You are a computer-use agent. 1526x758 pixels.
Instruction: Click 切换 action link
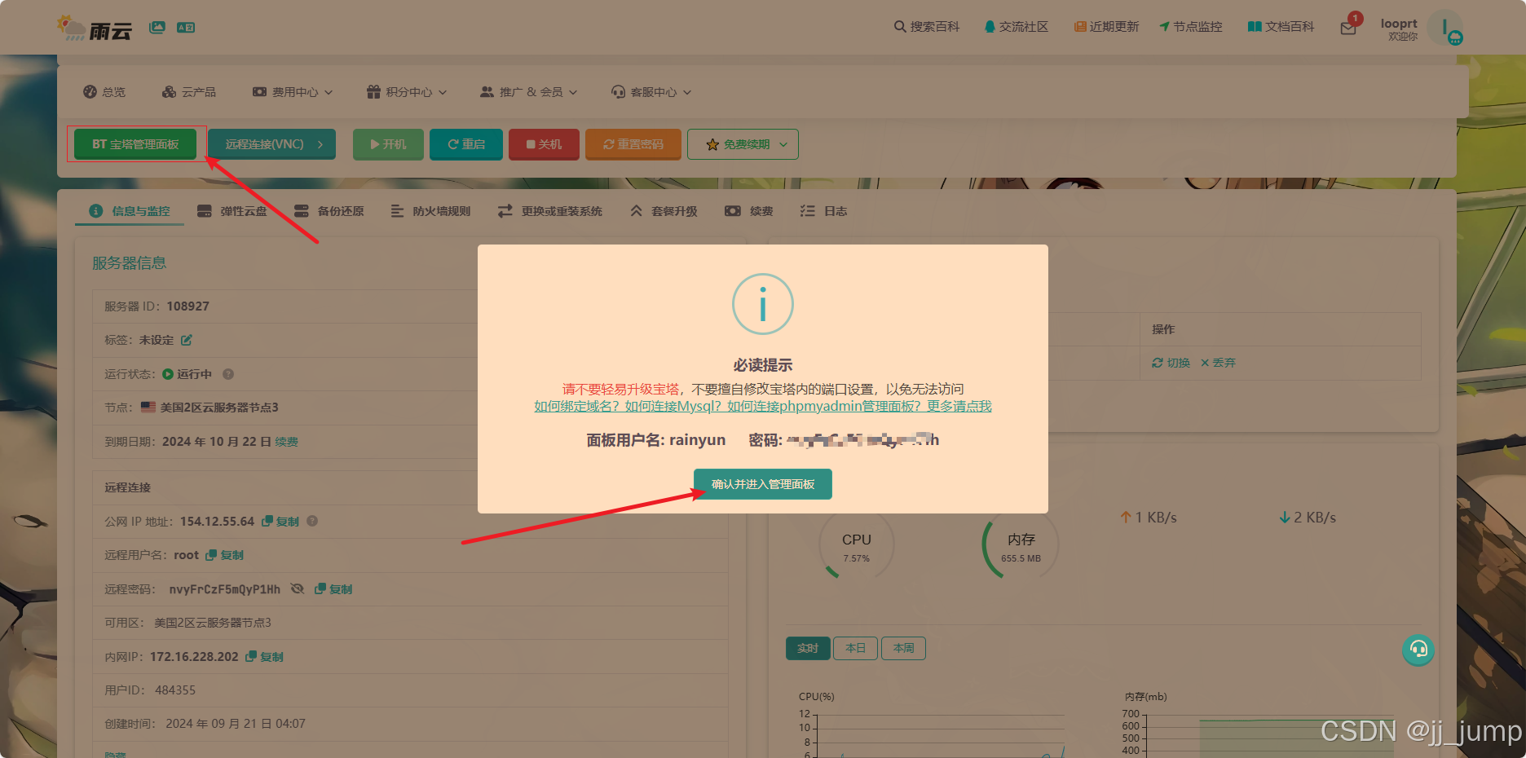1171,363
